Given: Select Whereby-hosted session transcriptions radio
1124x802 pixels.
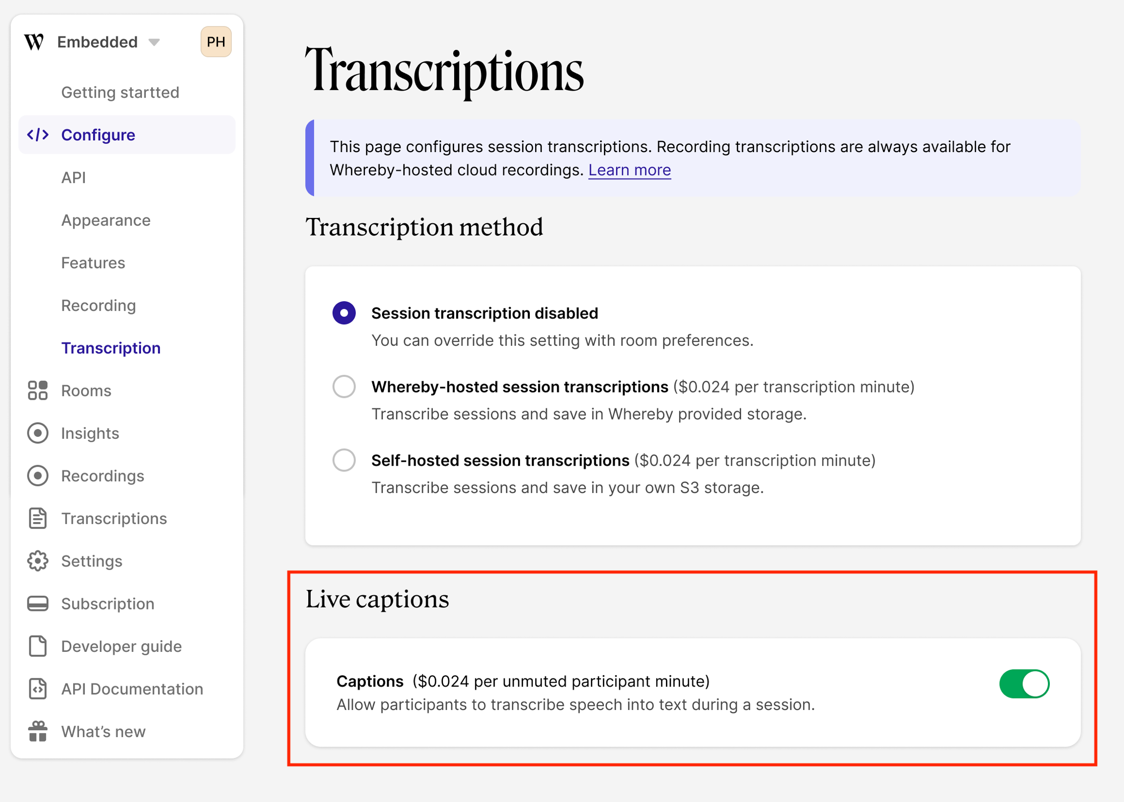Looking at the screenshot, I should point(344,387).
